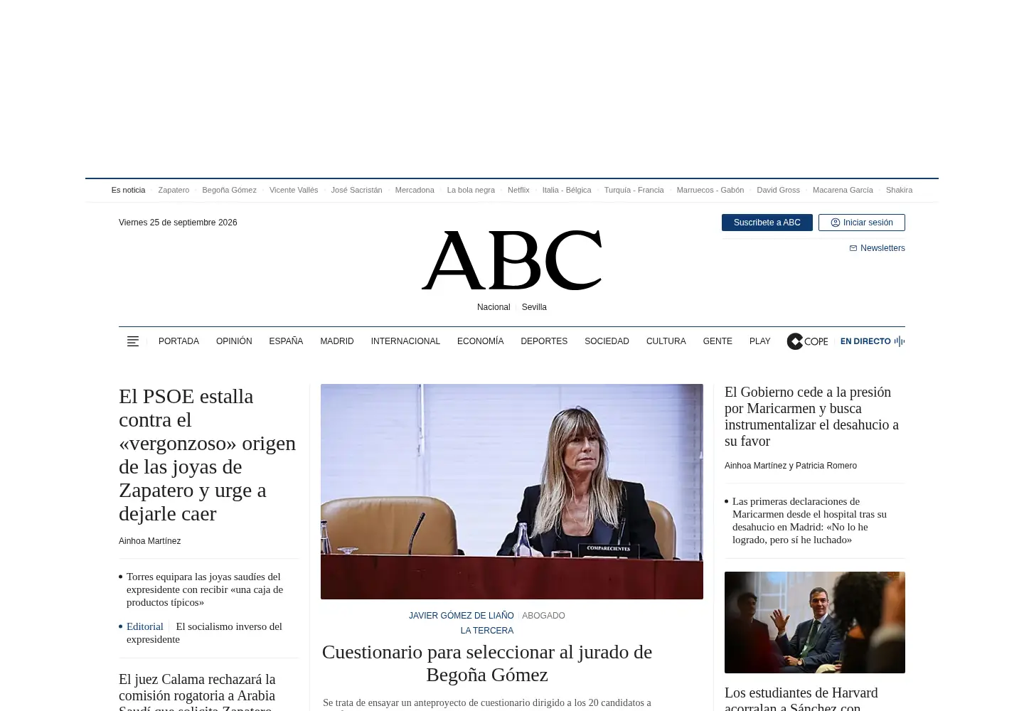The width and height of the screenshot is (1024, 711).
Task: Open the Deportes section
Action: (544, 341)
